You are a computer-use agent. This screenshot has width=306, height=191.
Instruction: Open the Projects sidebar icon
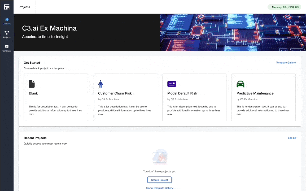click(7, 33)
